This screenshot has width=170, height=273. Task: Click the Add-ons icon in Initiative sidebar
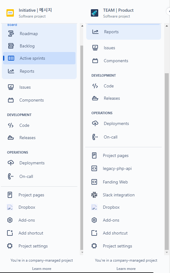(x=10, y=220)
